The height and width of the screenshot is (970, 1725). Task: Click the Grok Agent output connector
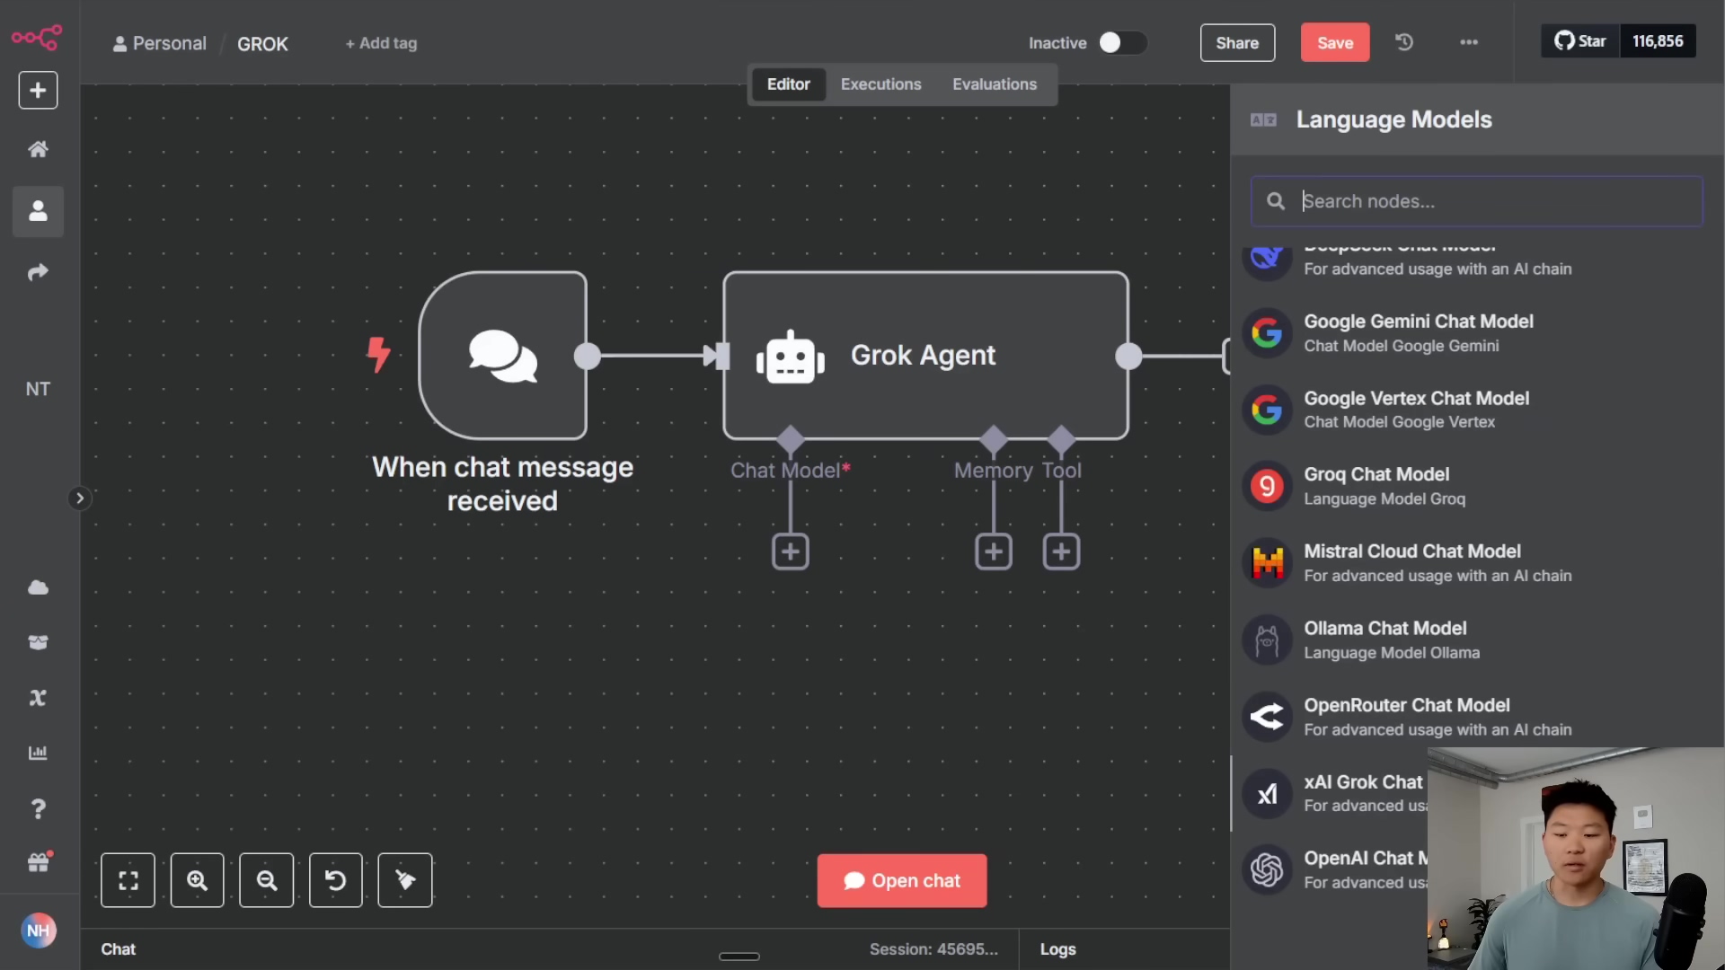(1128, 356)
